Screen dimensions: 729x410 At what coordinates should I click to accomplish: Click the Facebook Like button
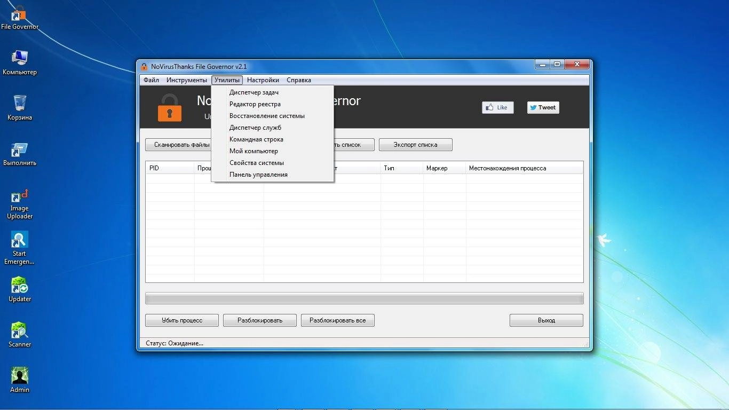pyautogui.click(x=498, y=107)
